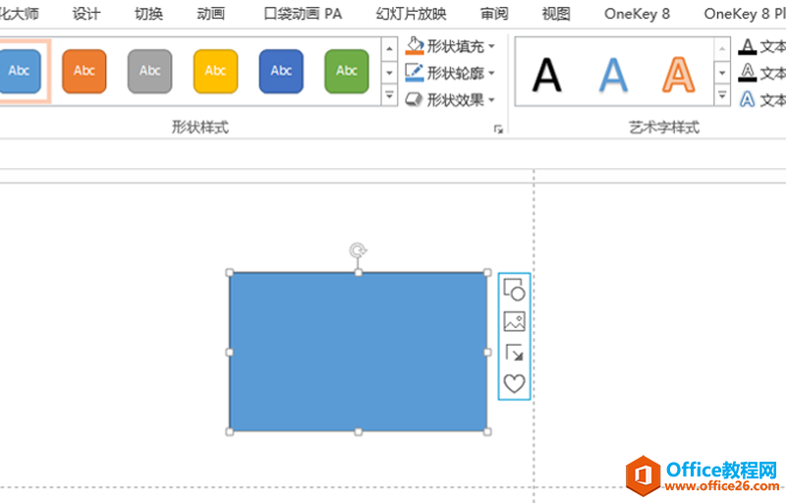Open the 动画 tab

pyautogui.click(x=211, y=14)
